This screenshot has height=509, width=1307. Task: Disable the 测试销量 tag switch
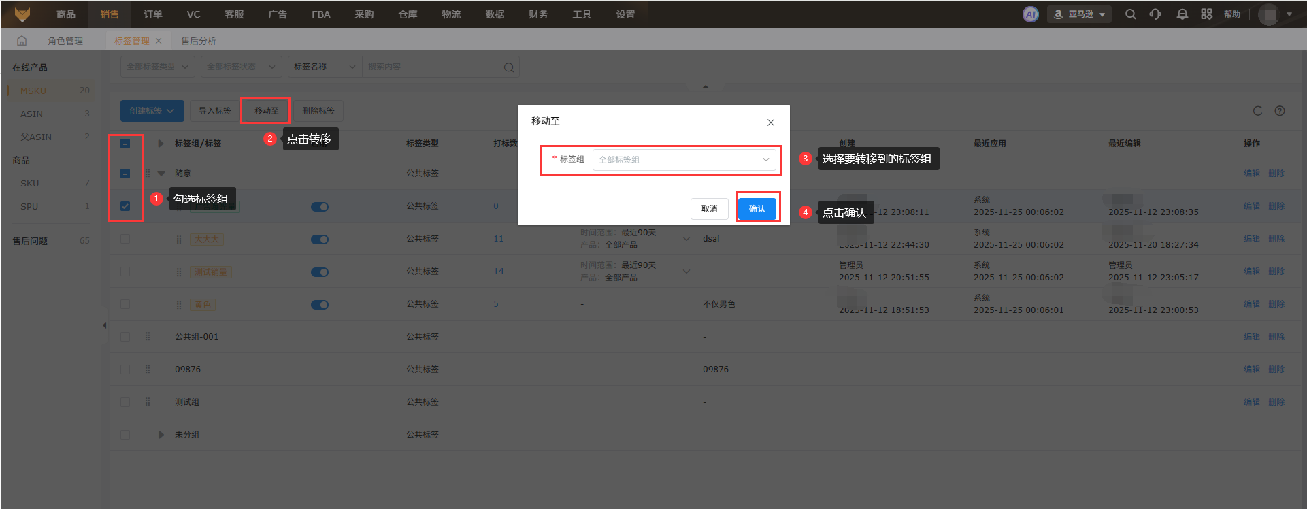coord(320,272)
